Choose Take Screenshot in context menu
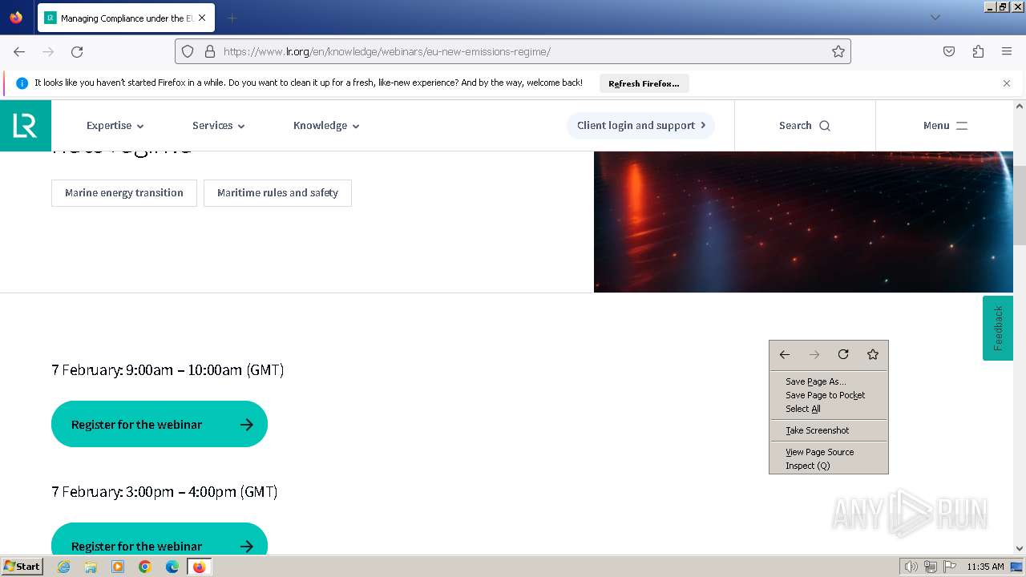The image size is (1026, 577). (x=829, y=430)
